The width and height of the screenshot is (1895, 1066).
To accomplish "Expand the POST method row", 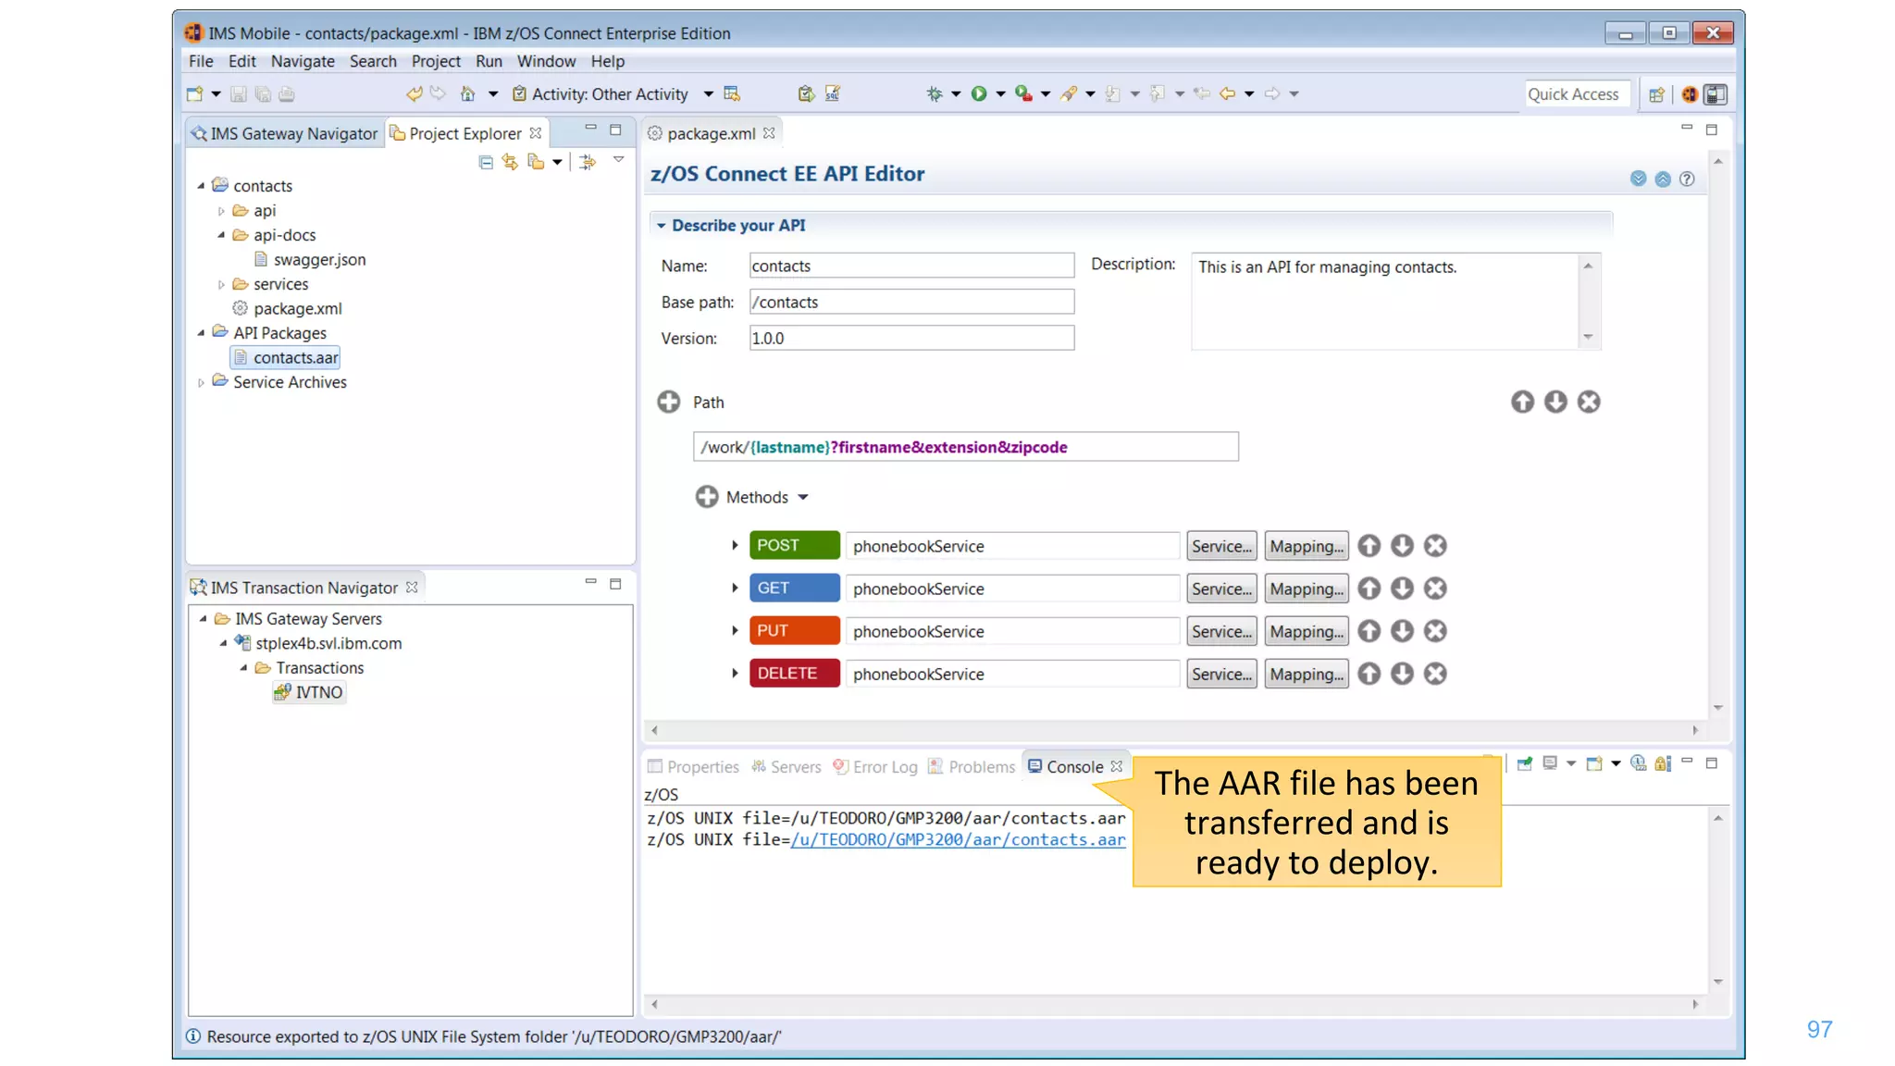I will click(735, 545).
